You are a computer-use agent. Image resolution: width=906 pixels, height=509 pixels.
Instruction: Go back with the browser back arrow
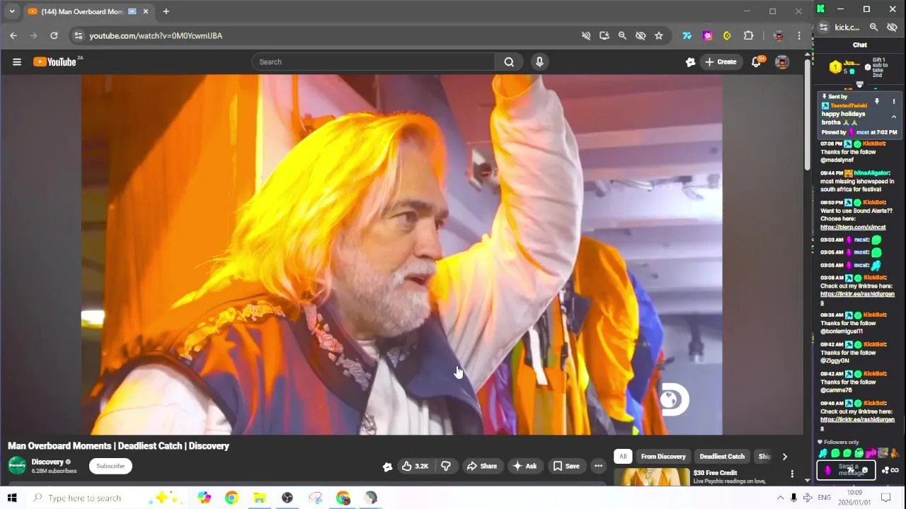13,35
